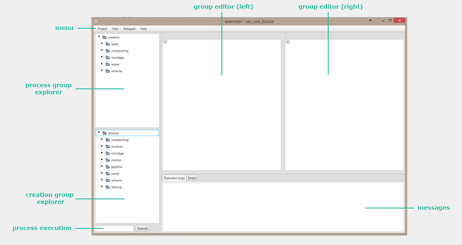Click the double-arrow resize icon in title bar
The height and width of the screenshot is (245, 462).
pyautogui.click(x=370, y=20)
